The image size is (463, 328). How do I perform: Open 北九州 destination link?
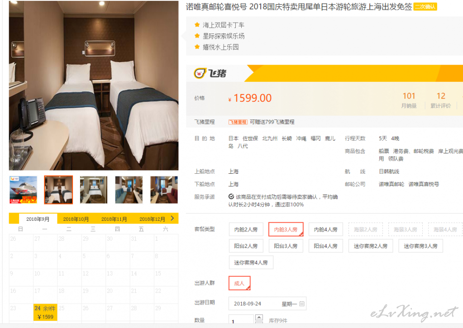pyautogui.click(x=270, y=138)
